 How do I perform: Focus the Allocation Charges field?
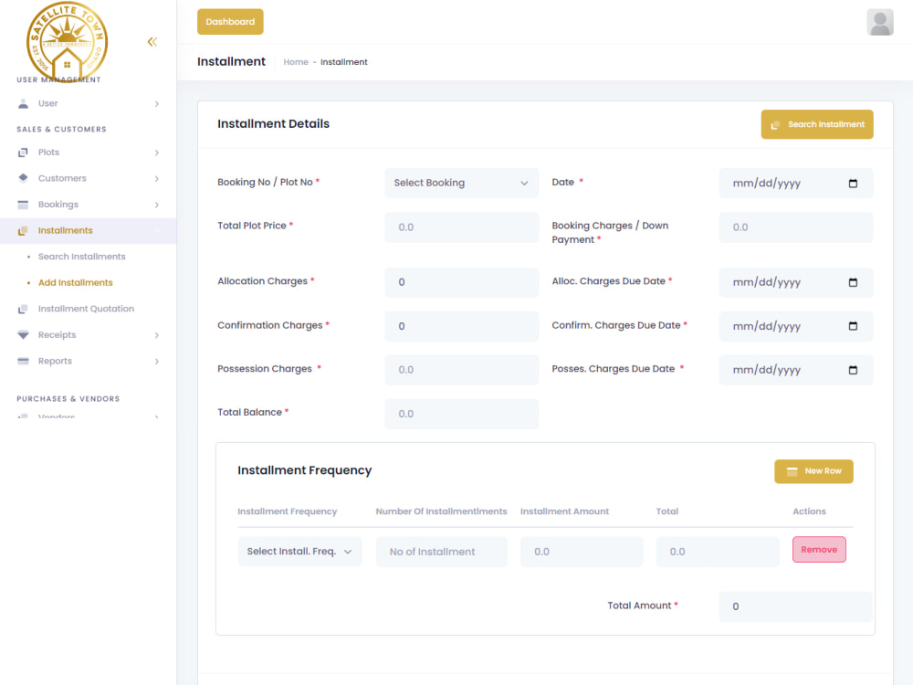461,282
